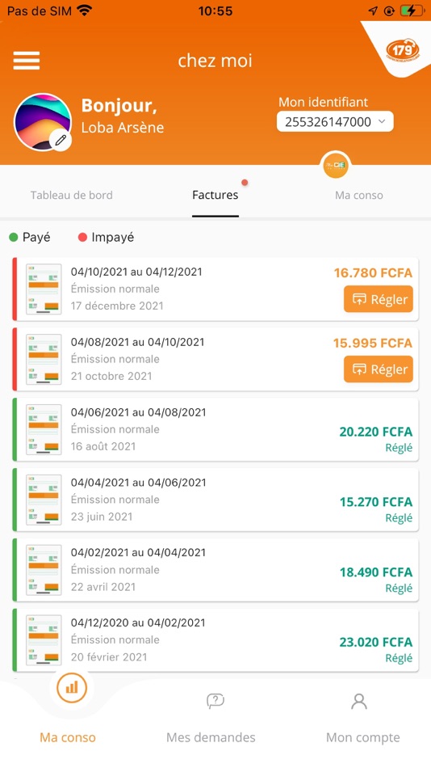Pay the 15.995 FCFA bill with Régler
This screenshot has height=768, width=431.
coord(379,369)
